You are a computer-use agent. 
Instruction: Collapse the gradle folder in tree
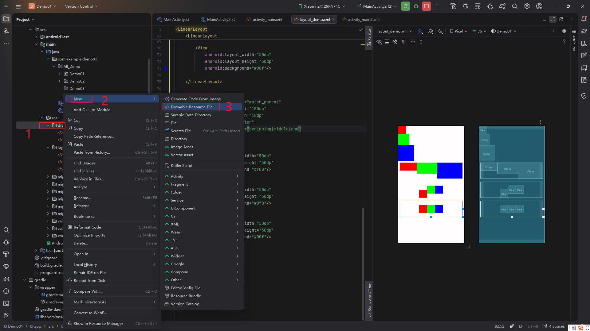(25, 280)
